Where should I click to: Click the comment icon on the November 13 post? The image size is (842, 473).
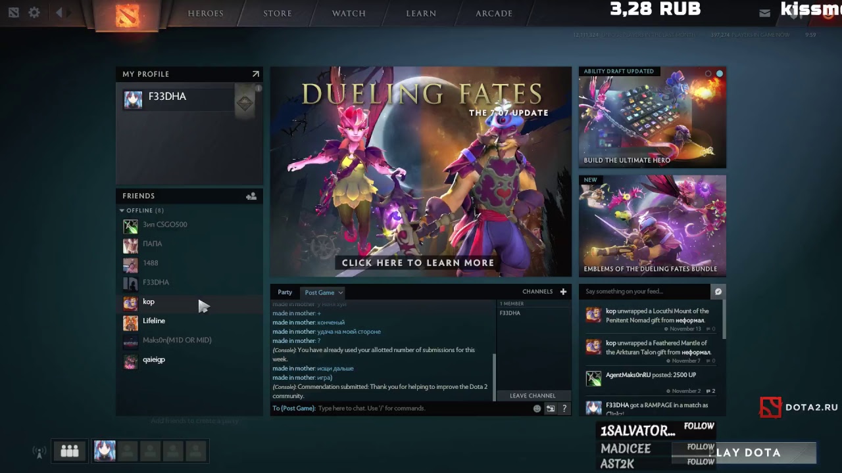709,328
